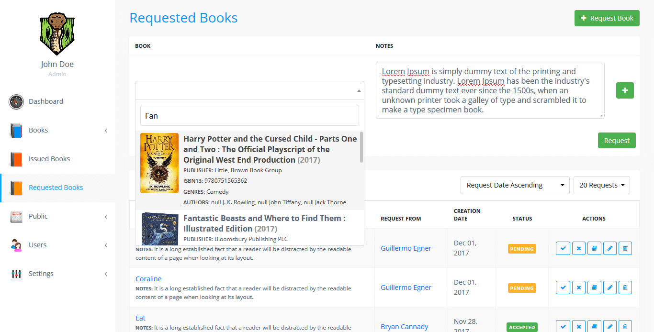Viewport: 654px width, 332px height.
Task: Delete the Coraline request with trash icon
Action: tap(625, 288)
